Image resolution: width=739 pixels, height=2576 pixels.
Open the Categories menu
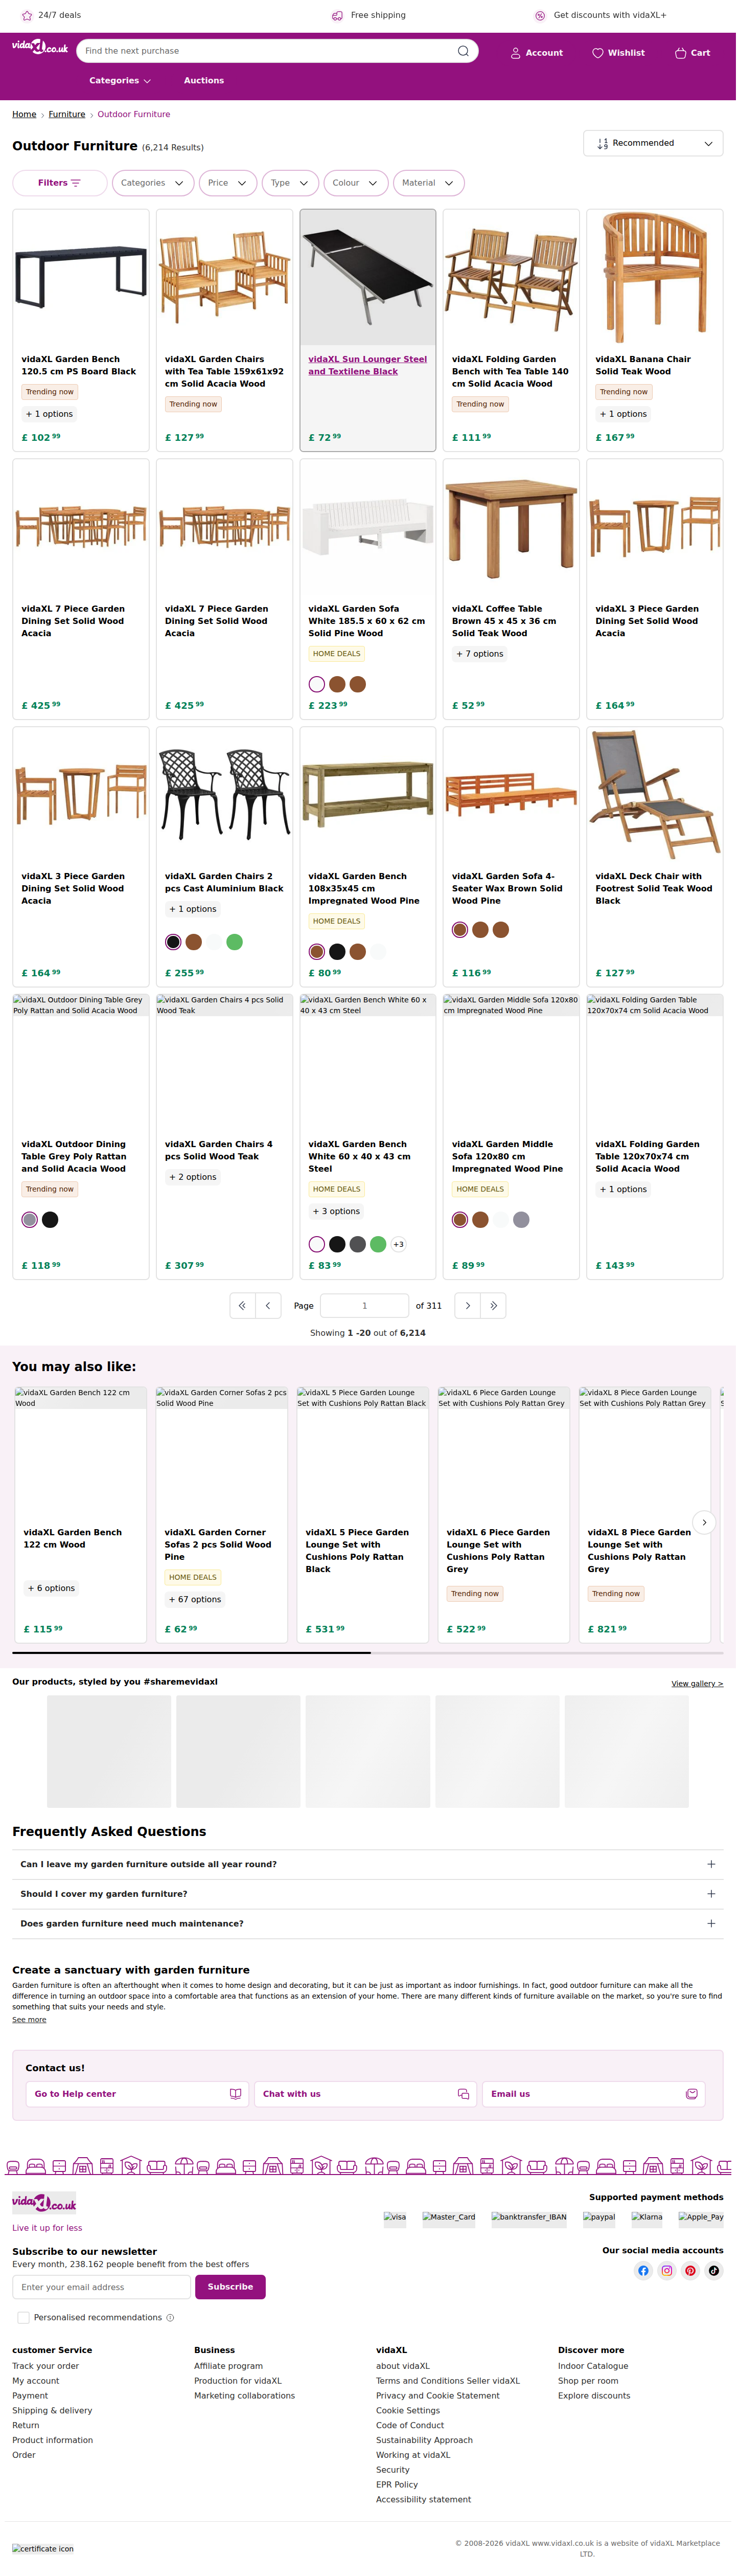pyautogui.click(x=120, y=81)
